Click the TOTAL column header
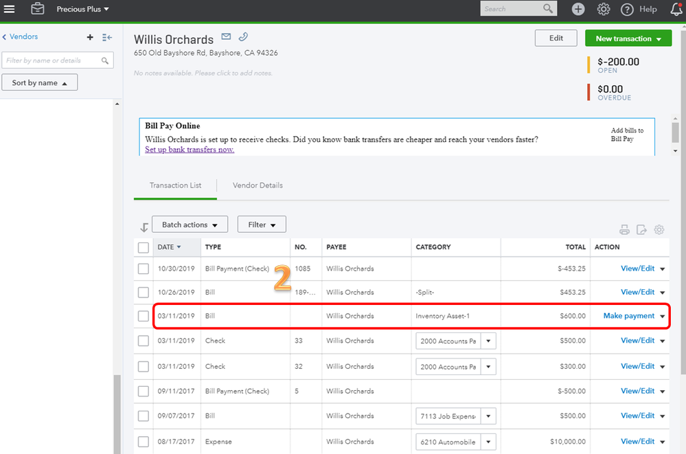Viewport: 686px width, 454px height. click(575, 247)
